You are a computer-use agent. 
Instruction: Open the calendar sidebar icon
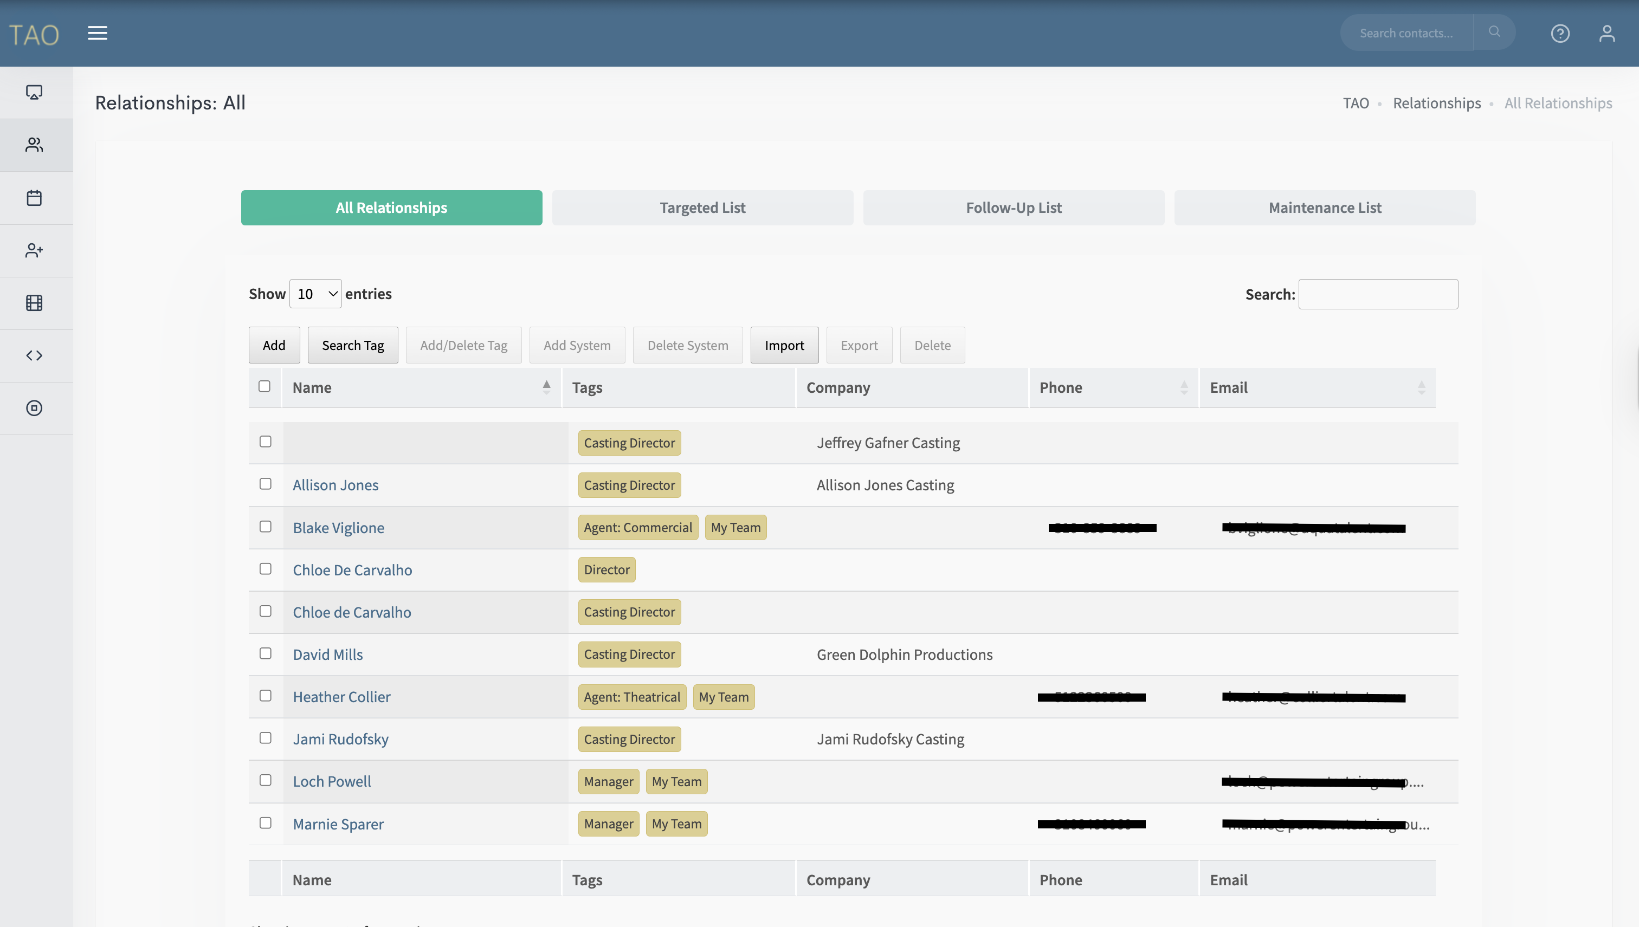34,197
